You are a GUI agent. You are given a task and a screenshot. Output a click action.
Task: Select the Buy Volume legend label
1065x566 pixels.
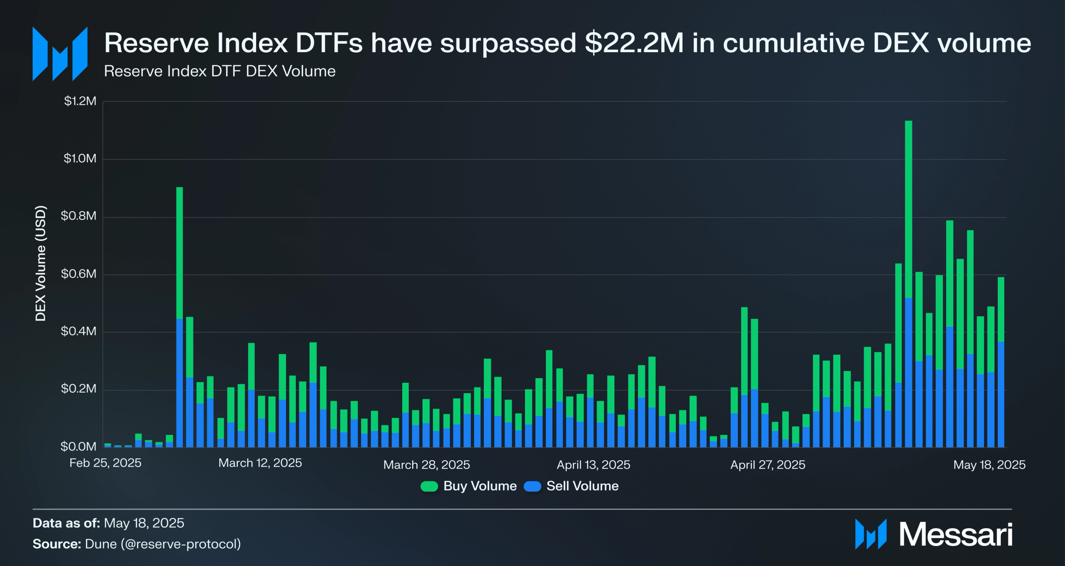pyautogui.click(x=480, y=486)
